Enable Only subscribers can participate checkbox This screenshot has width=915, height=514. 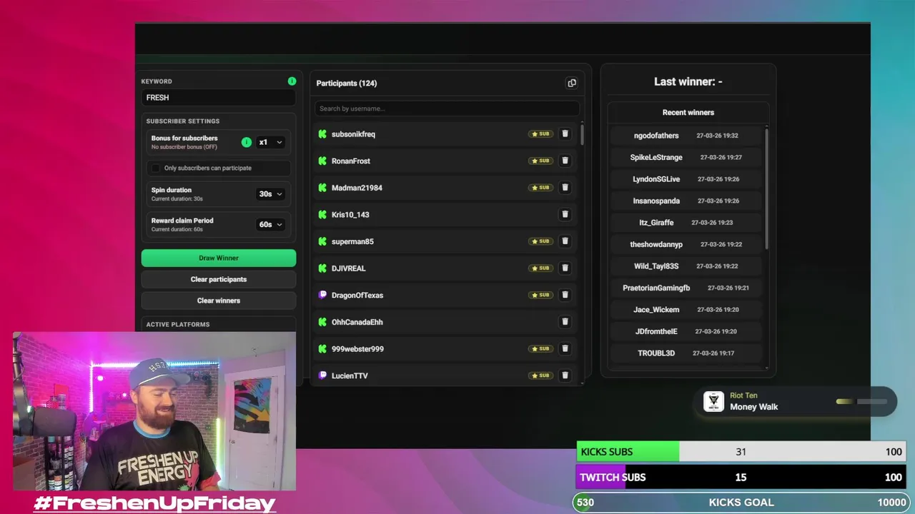[156, 168]
